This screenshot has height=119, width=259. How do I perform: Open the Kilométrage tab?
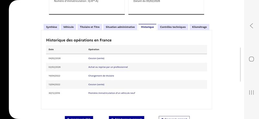(x=199, y=27)
